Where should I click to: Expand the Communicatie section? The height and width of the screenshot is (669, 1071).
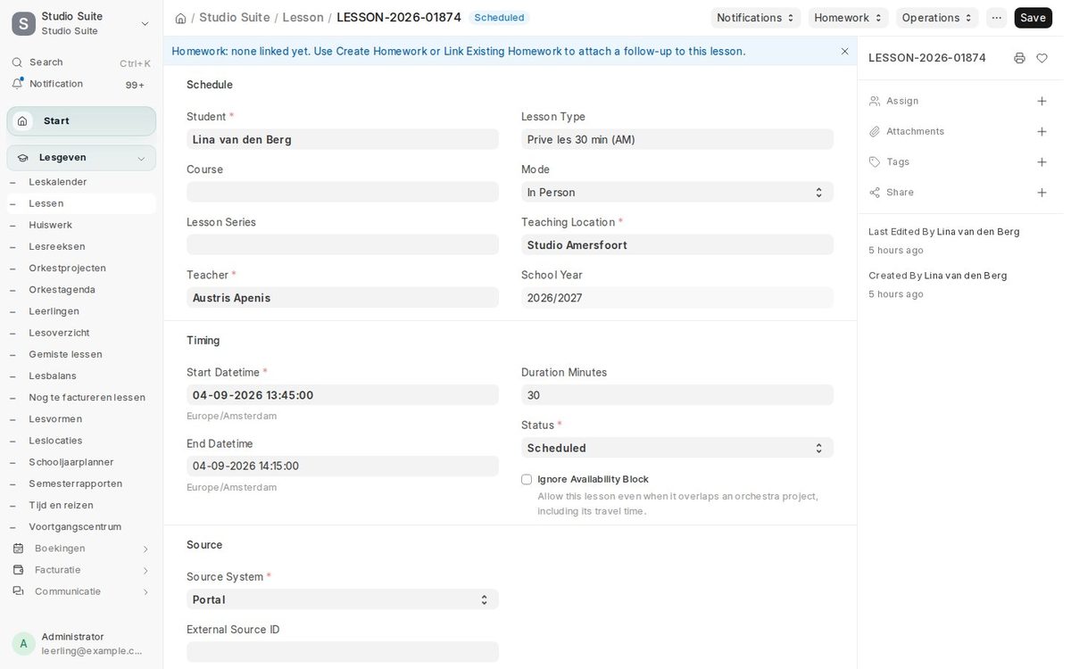coord(145,591)
